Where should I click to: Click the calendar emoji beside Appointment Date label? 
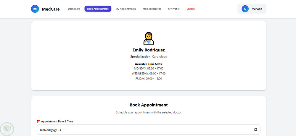39,122
